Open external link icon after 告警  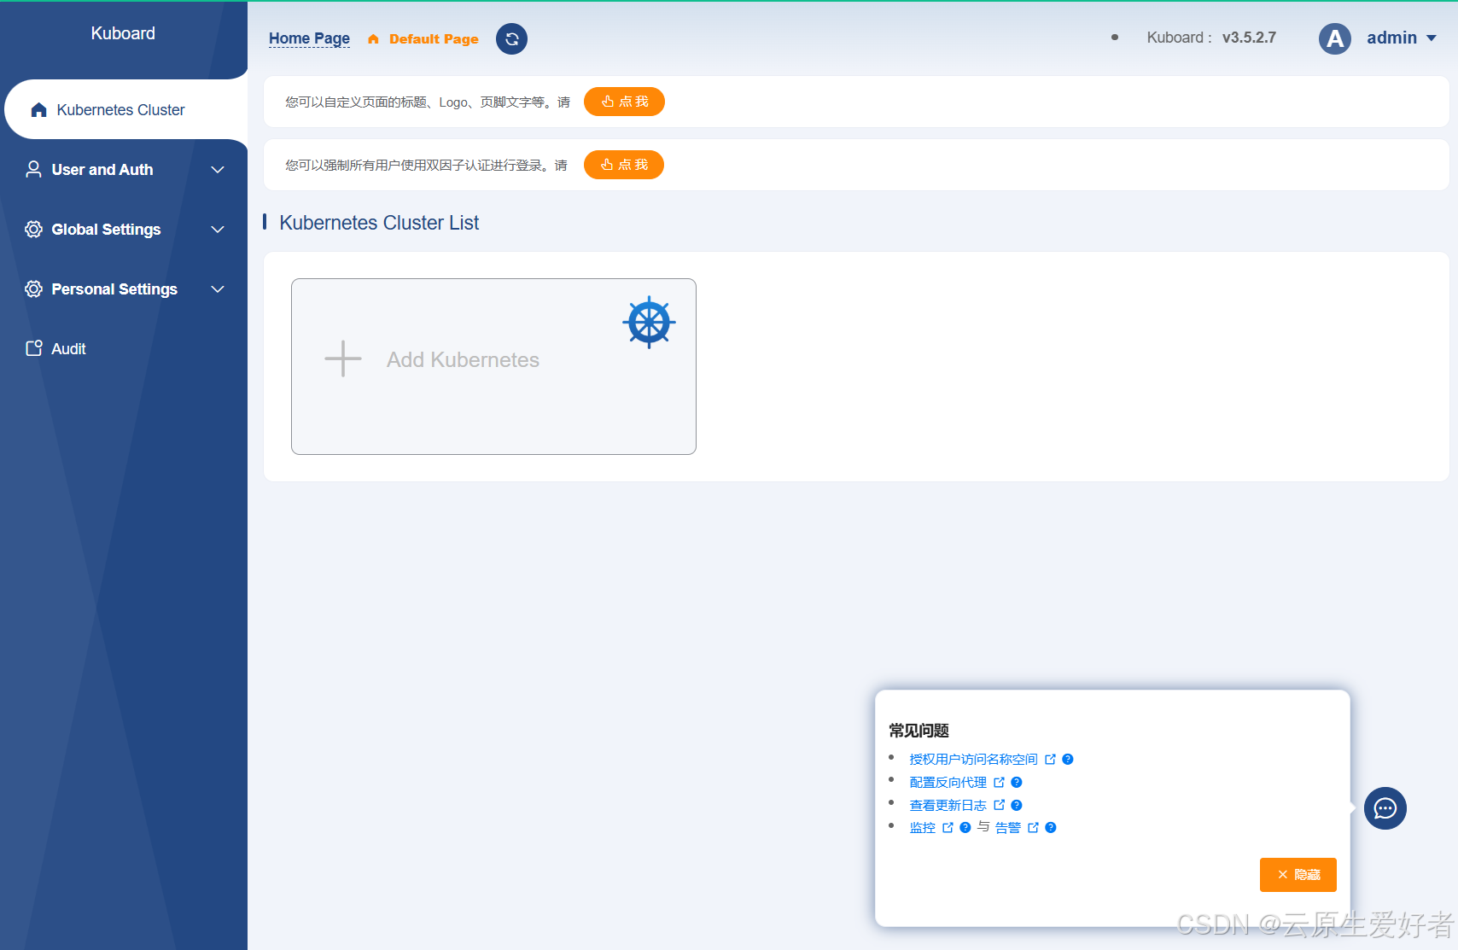point(1033,827)
